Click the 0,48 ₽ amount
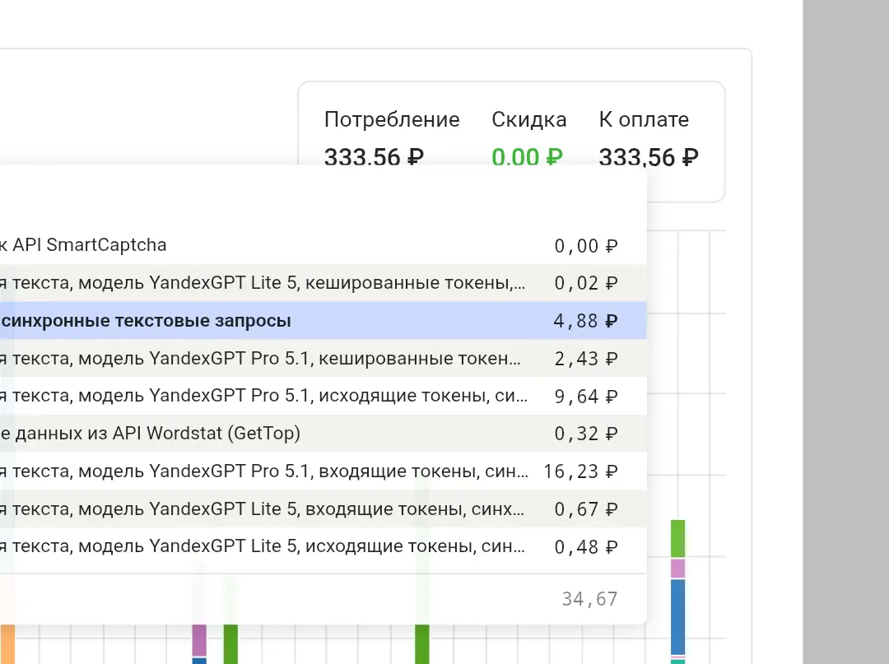Image resolution: width=889 pixels, height=664 pixels. point(586,547)
